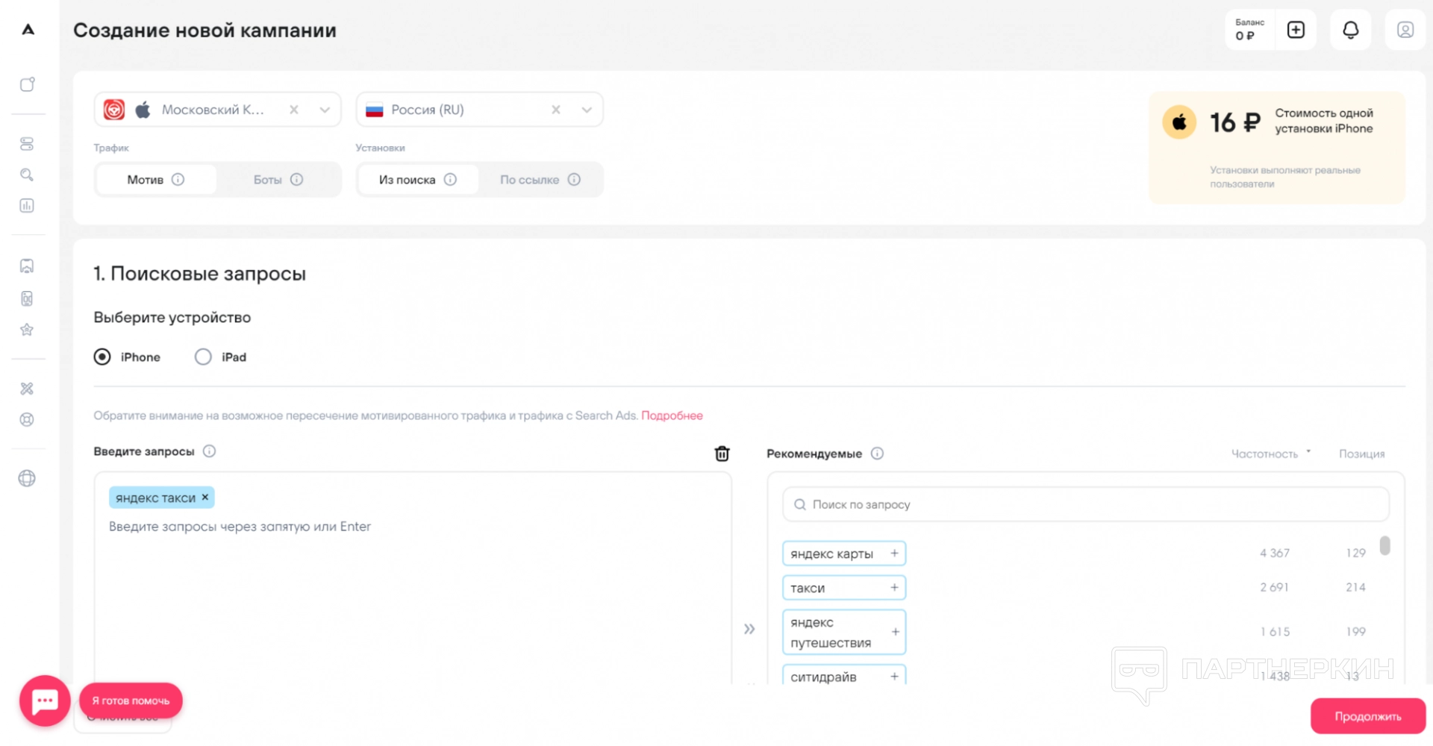
Task: Click the Продолжить button
Action: 1367,716
